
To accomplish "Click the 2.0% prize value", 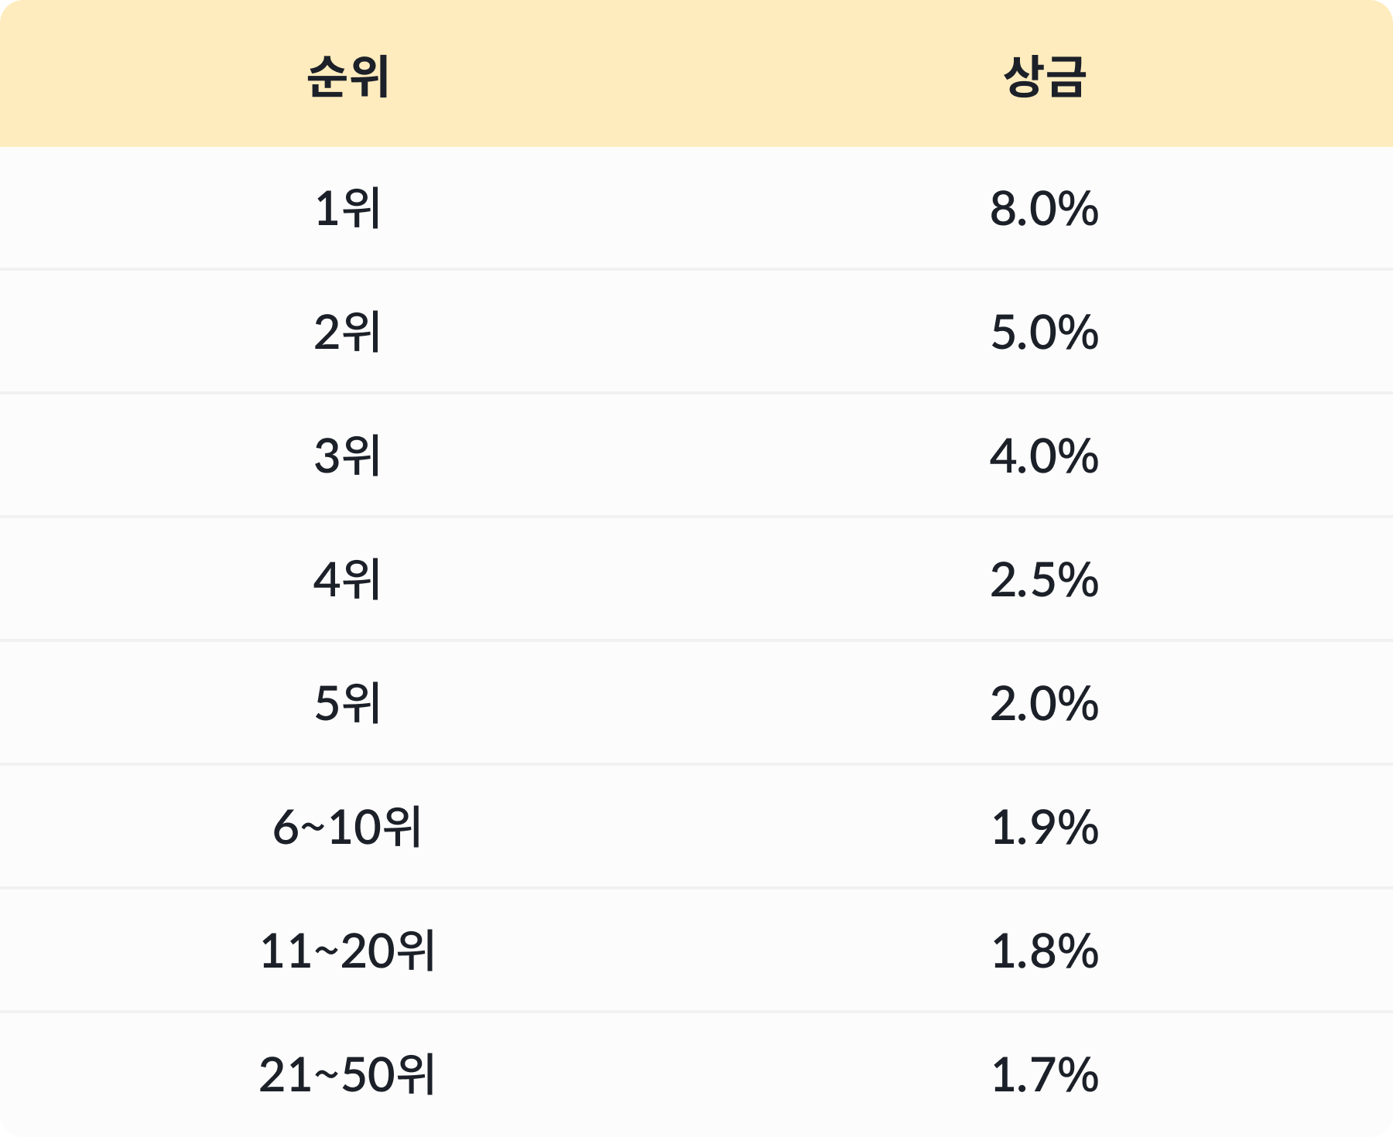I will coord(1045,704).
